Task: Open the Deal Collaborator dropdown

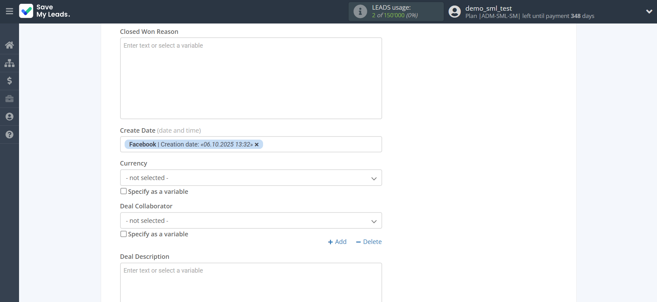Action: click(x=251, y=221)
